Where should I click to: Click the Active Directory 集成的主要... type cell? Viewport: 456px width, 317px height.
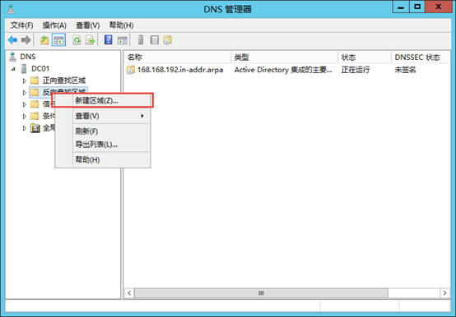pos(283,70)
